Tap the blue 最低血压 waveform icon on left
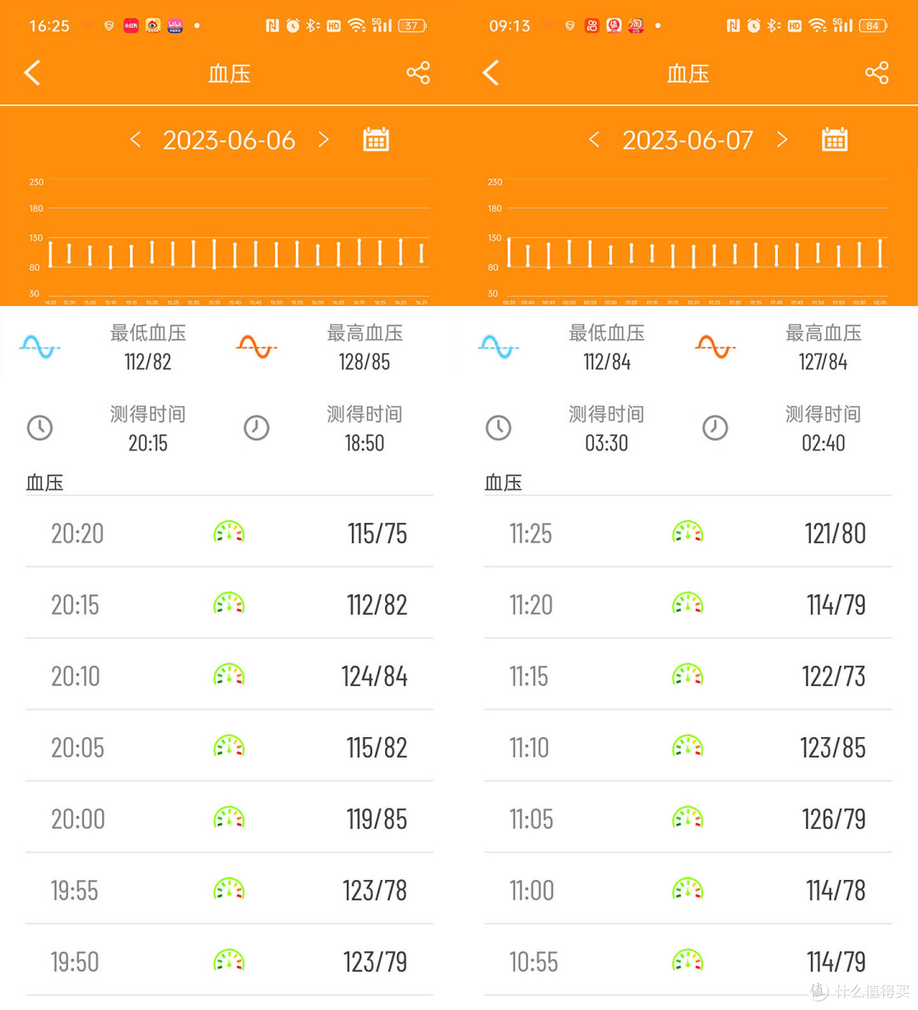 40,347
